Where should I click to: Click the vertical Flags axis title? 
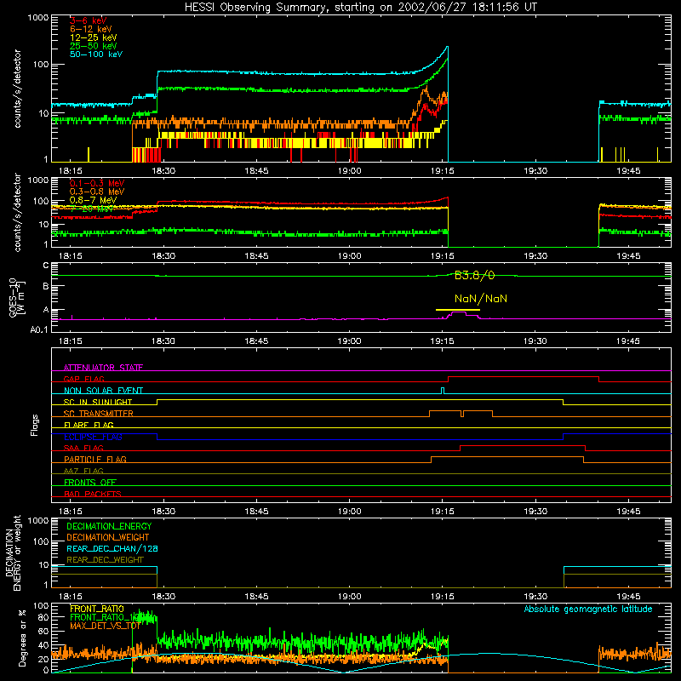pos(35,425)
